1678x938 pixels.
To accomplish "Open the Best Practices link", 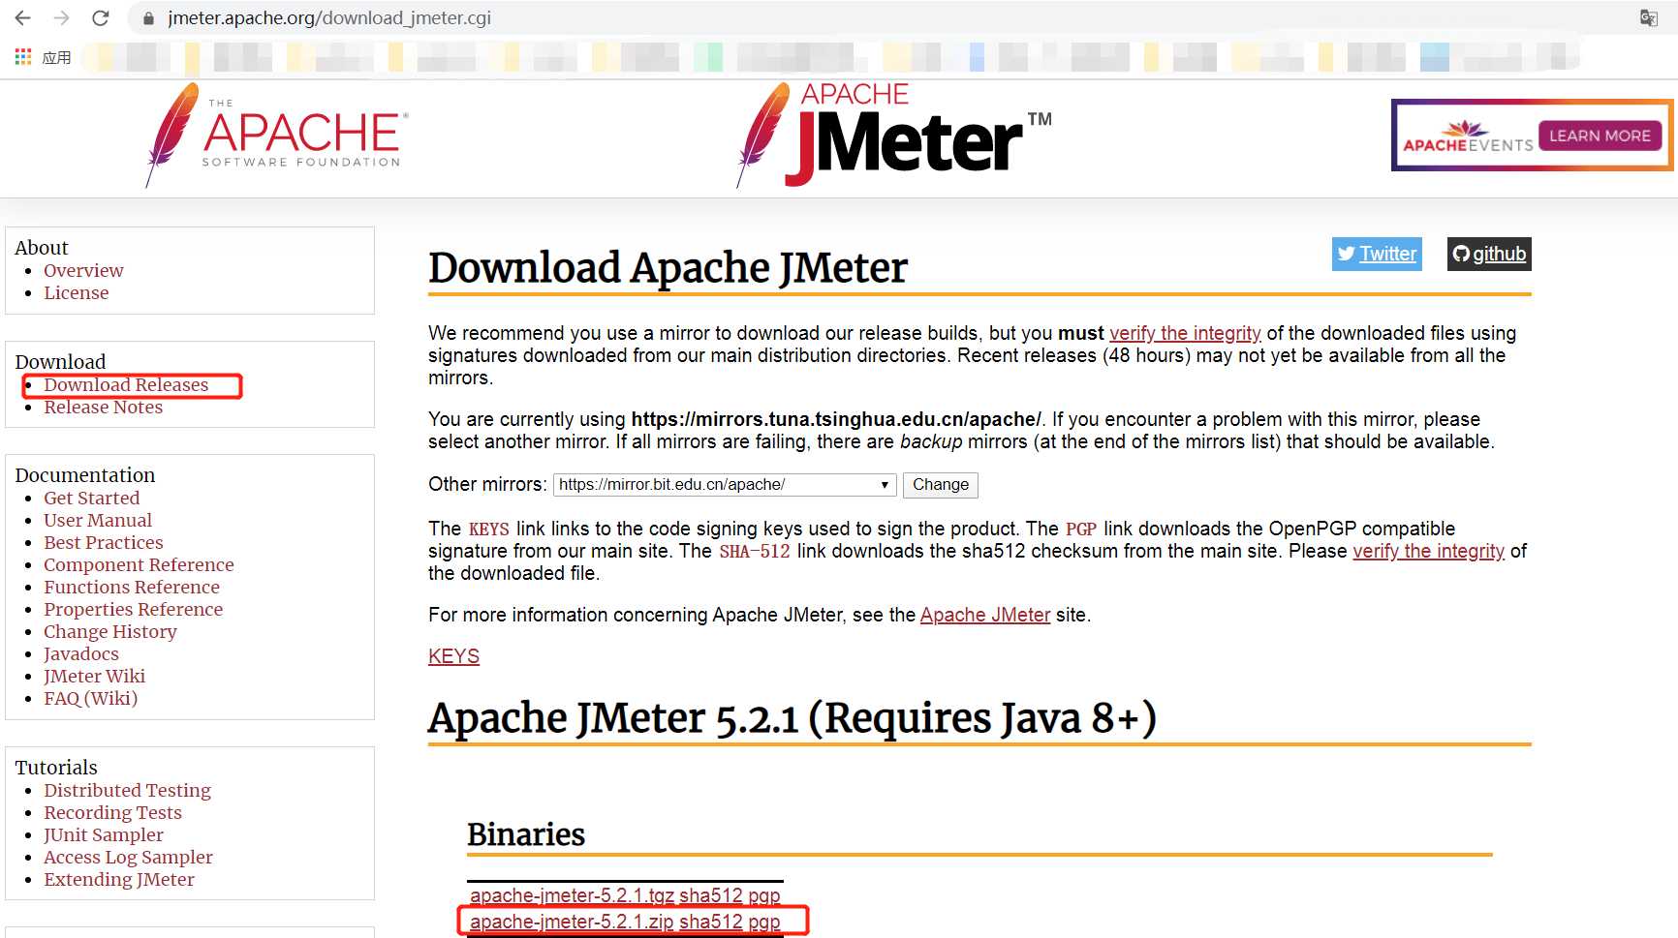I will (x=104, y=542).
